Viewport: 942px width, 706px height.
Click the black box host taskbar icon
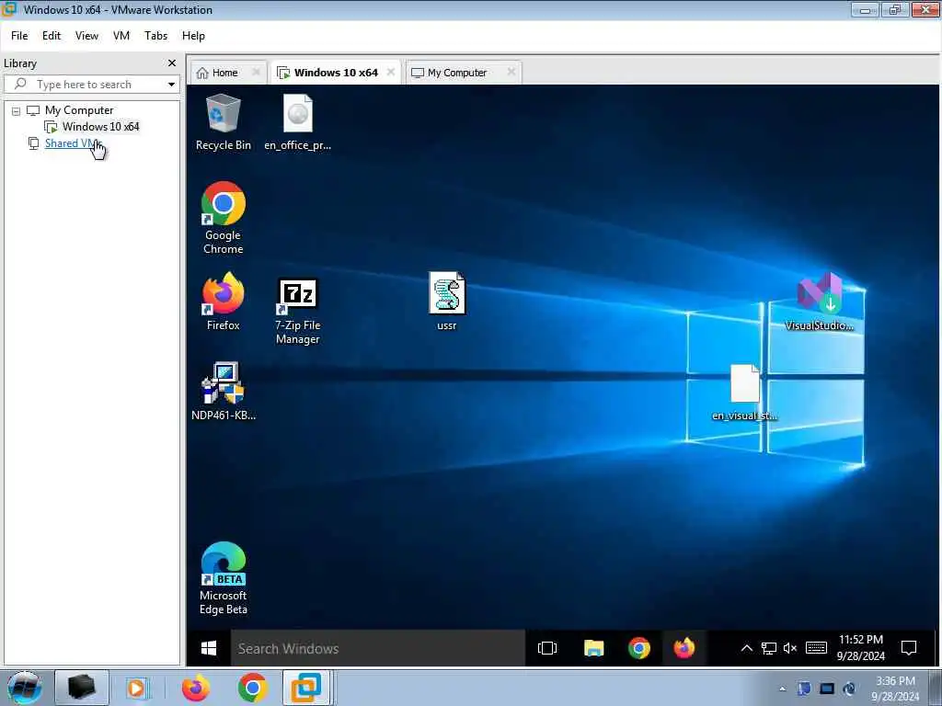coord(82,688)
